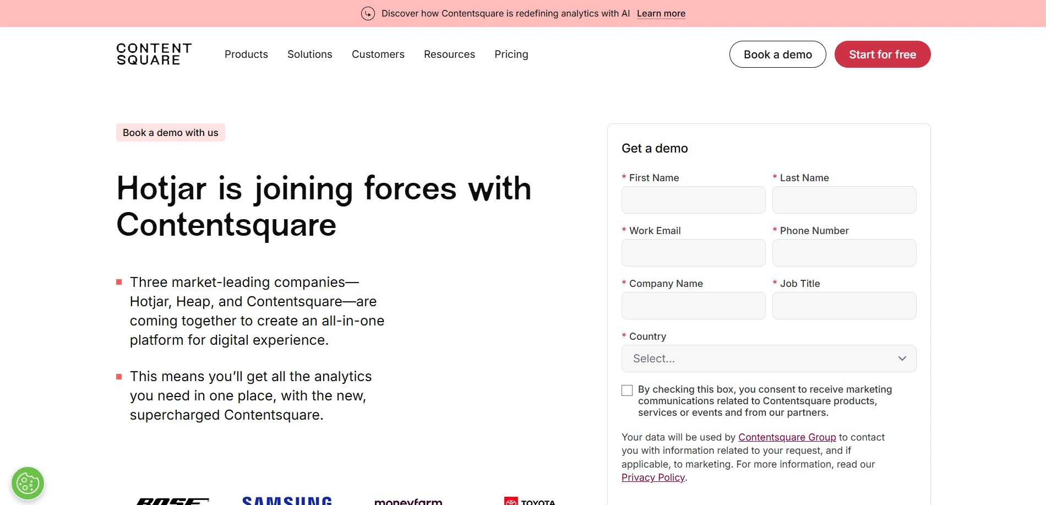Click the Contentsquare logo
1046x505 pixels.
pos(154,54)
